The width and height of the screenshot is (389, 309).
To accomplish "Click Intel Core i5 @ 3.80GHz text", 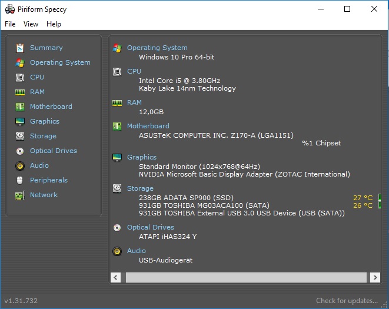I will pyautogui.click(x=179, y=81).
